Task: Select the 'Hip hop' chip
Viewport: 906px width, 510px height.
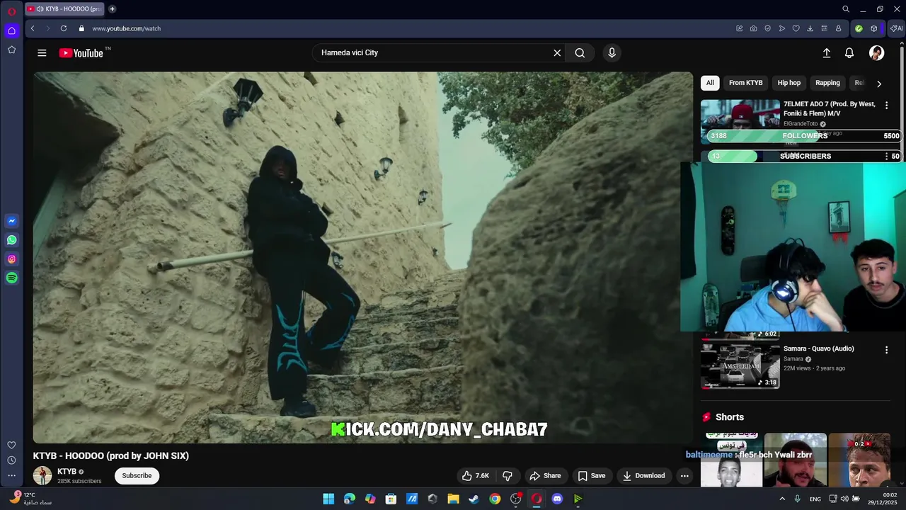Action: click(789, 83)
